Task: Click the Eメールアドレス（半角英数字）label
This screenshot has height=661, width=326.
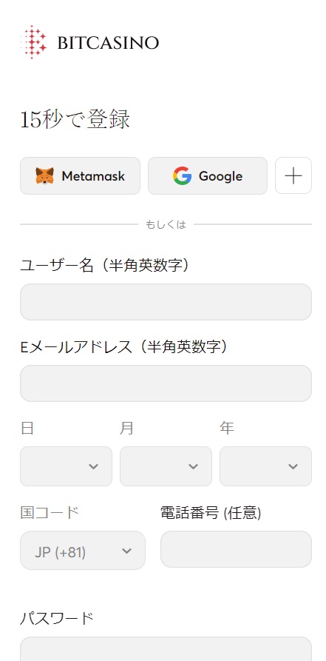Action: point(124,347)
